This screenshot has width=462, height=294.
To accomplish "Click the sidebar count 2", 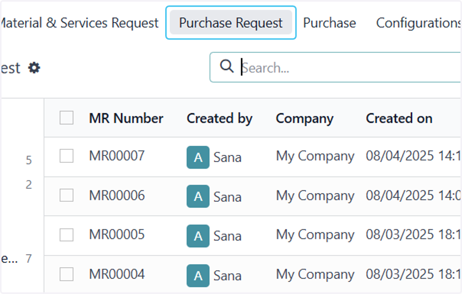I will [29, 185].
